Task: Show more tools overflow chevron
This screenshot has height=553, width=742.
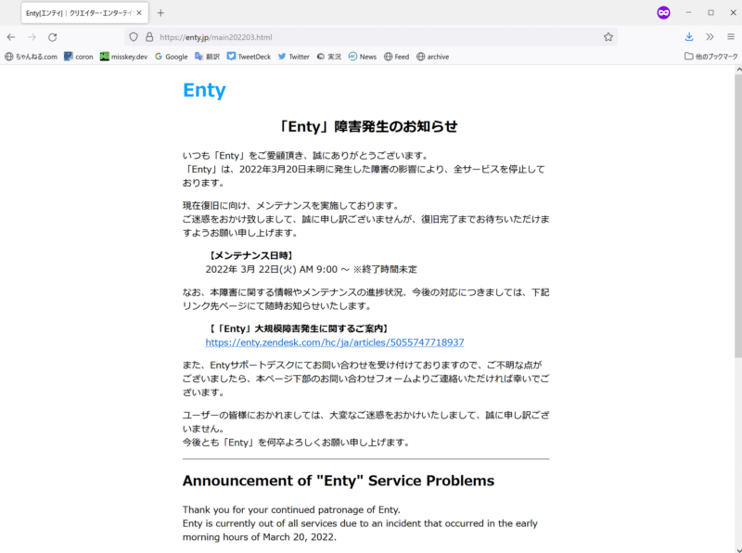Action: point(710,37)
